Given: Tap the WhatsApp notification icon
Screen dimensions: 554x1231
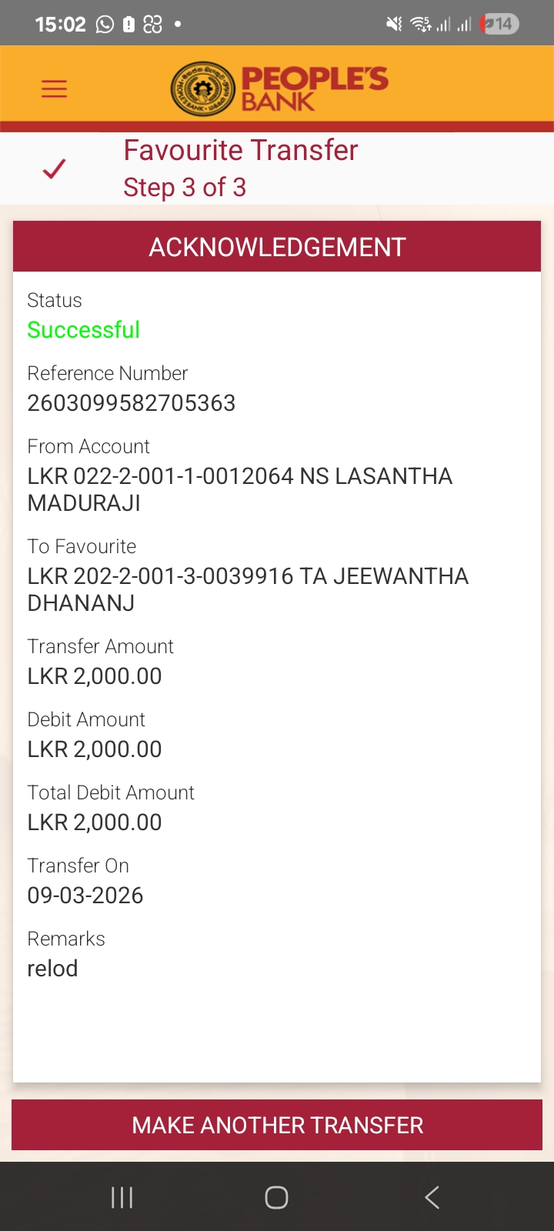Looking at the screenshot, I should tap(105, 25).
